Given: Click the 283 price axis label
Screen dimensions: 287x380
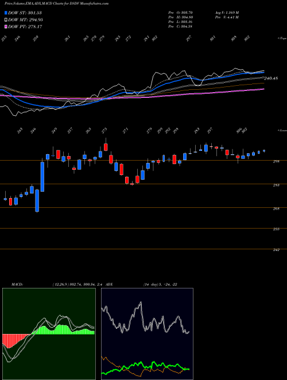Looking at the screenshot, I should (276, 185).
